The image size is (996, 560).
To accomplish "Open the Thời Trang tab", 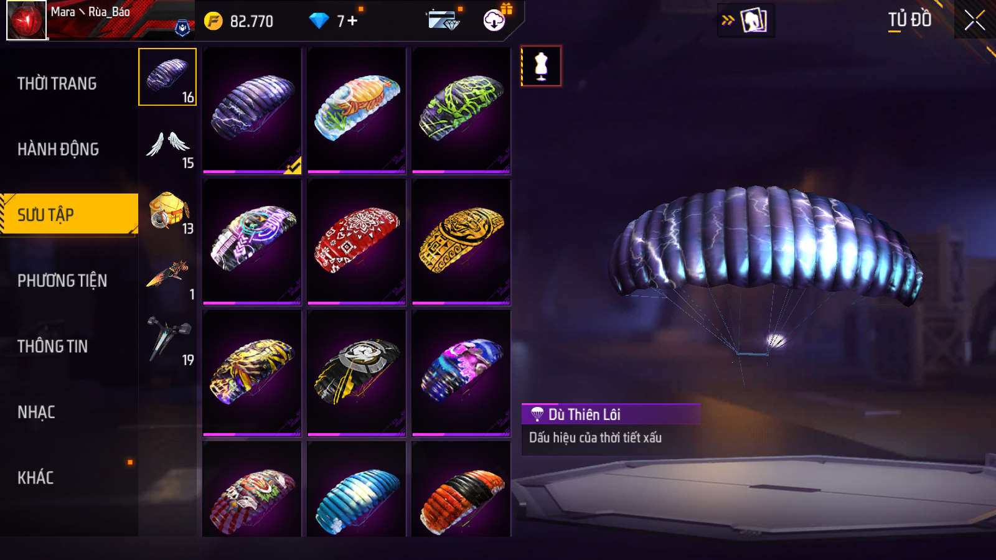I will click(x=57, y=83).
